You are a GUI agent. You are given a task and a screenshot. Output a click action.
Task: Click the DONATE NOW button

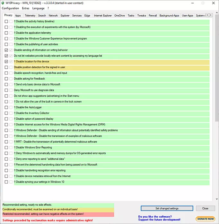click(206, 219)
